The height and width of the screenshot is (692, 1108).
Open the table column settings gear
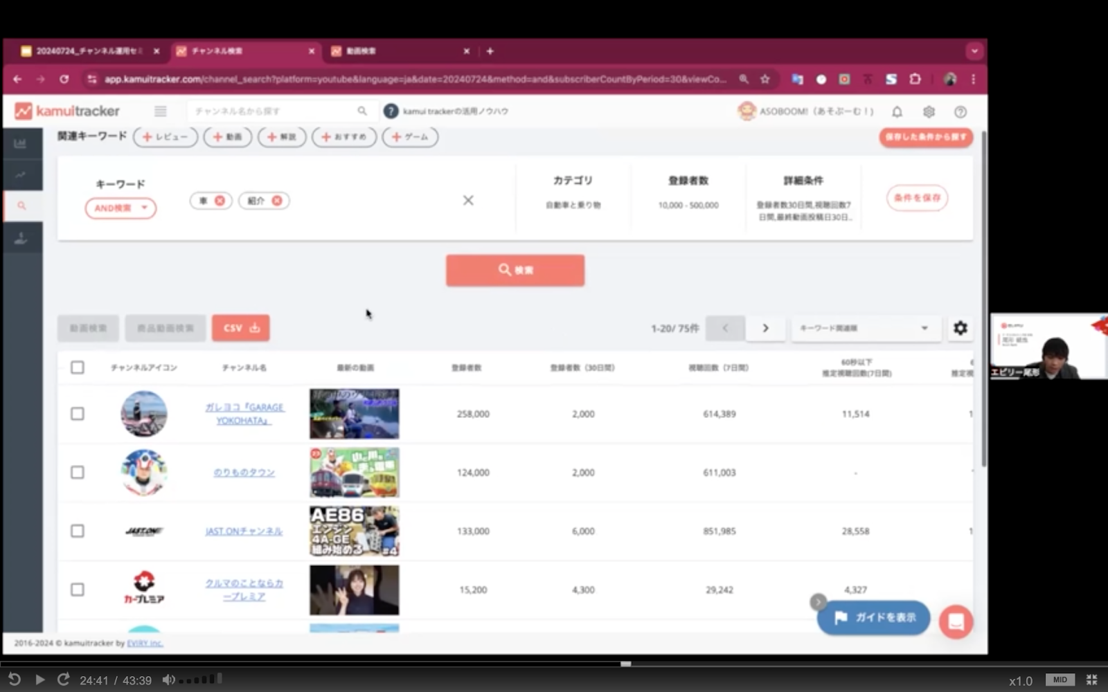coord(960,328)
